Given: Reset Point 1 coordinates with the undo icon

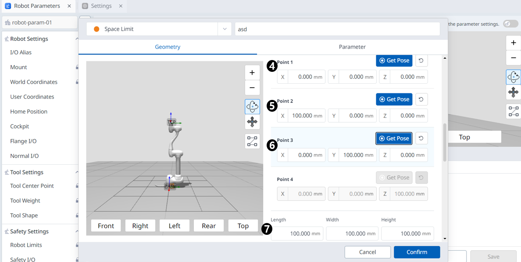Looking at the screenshot, I should coord(421,60).
